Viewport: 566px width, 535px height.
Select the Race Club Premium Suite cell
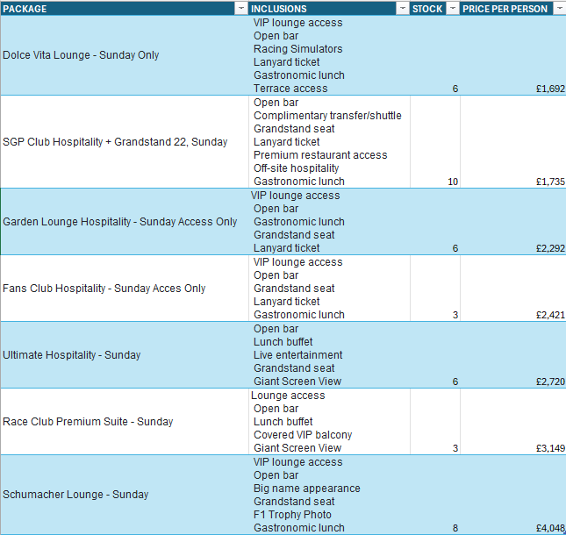pos(125,422)
